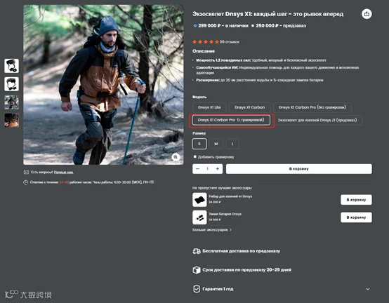Open 'Больше аксессуаров' link arrow
Image resolution: width=389 pixels, height=303 pixels.
[230, 230]
